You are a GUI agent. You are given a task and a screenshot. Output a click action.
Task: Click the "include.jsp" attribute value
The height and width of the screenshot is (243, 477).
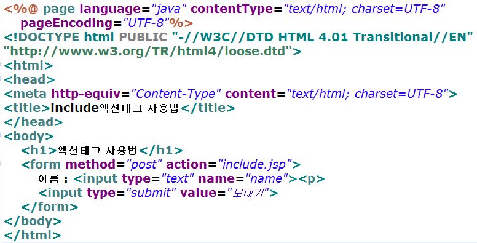tap(254, 164)
